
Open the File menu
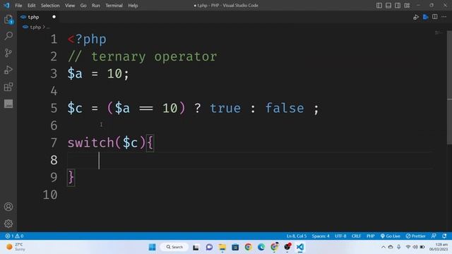(x=18, y=6)
